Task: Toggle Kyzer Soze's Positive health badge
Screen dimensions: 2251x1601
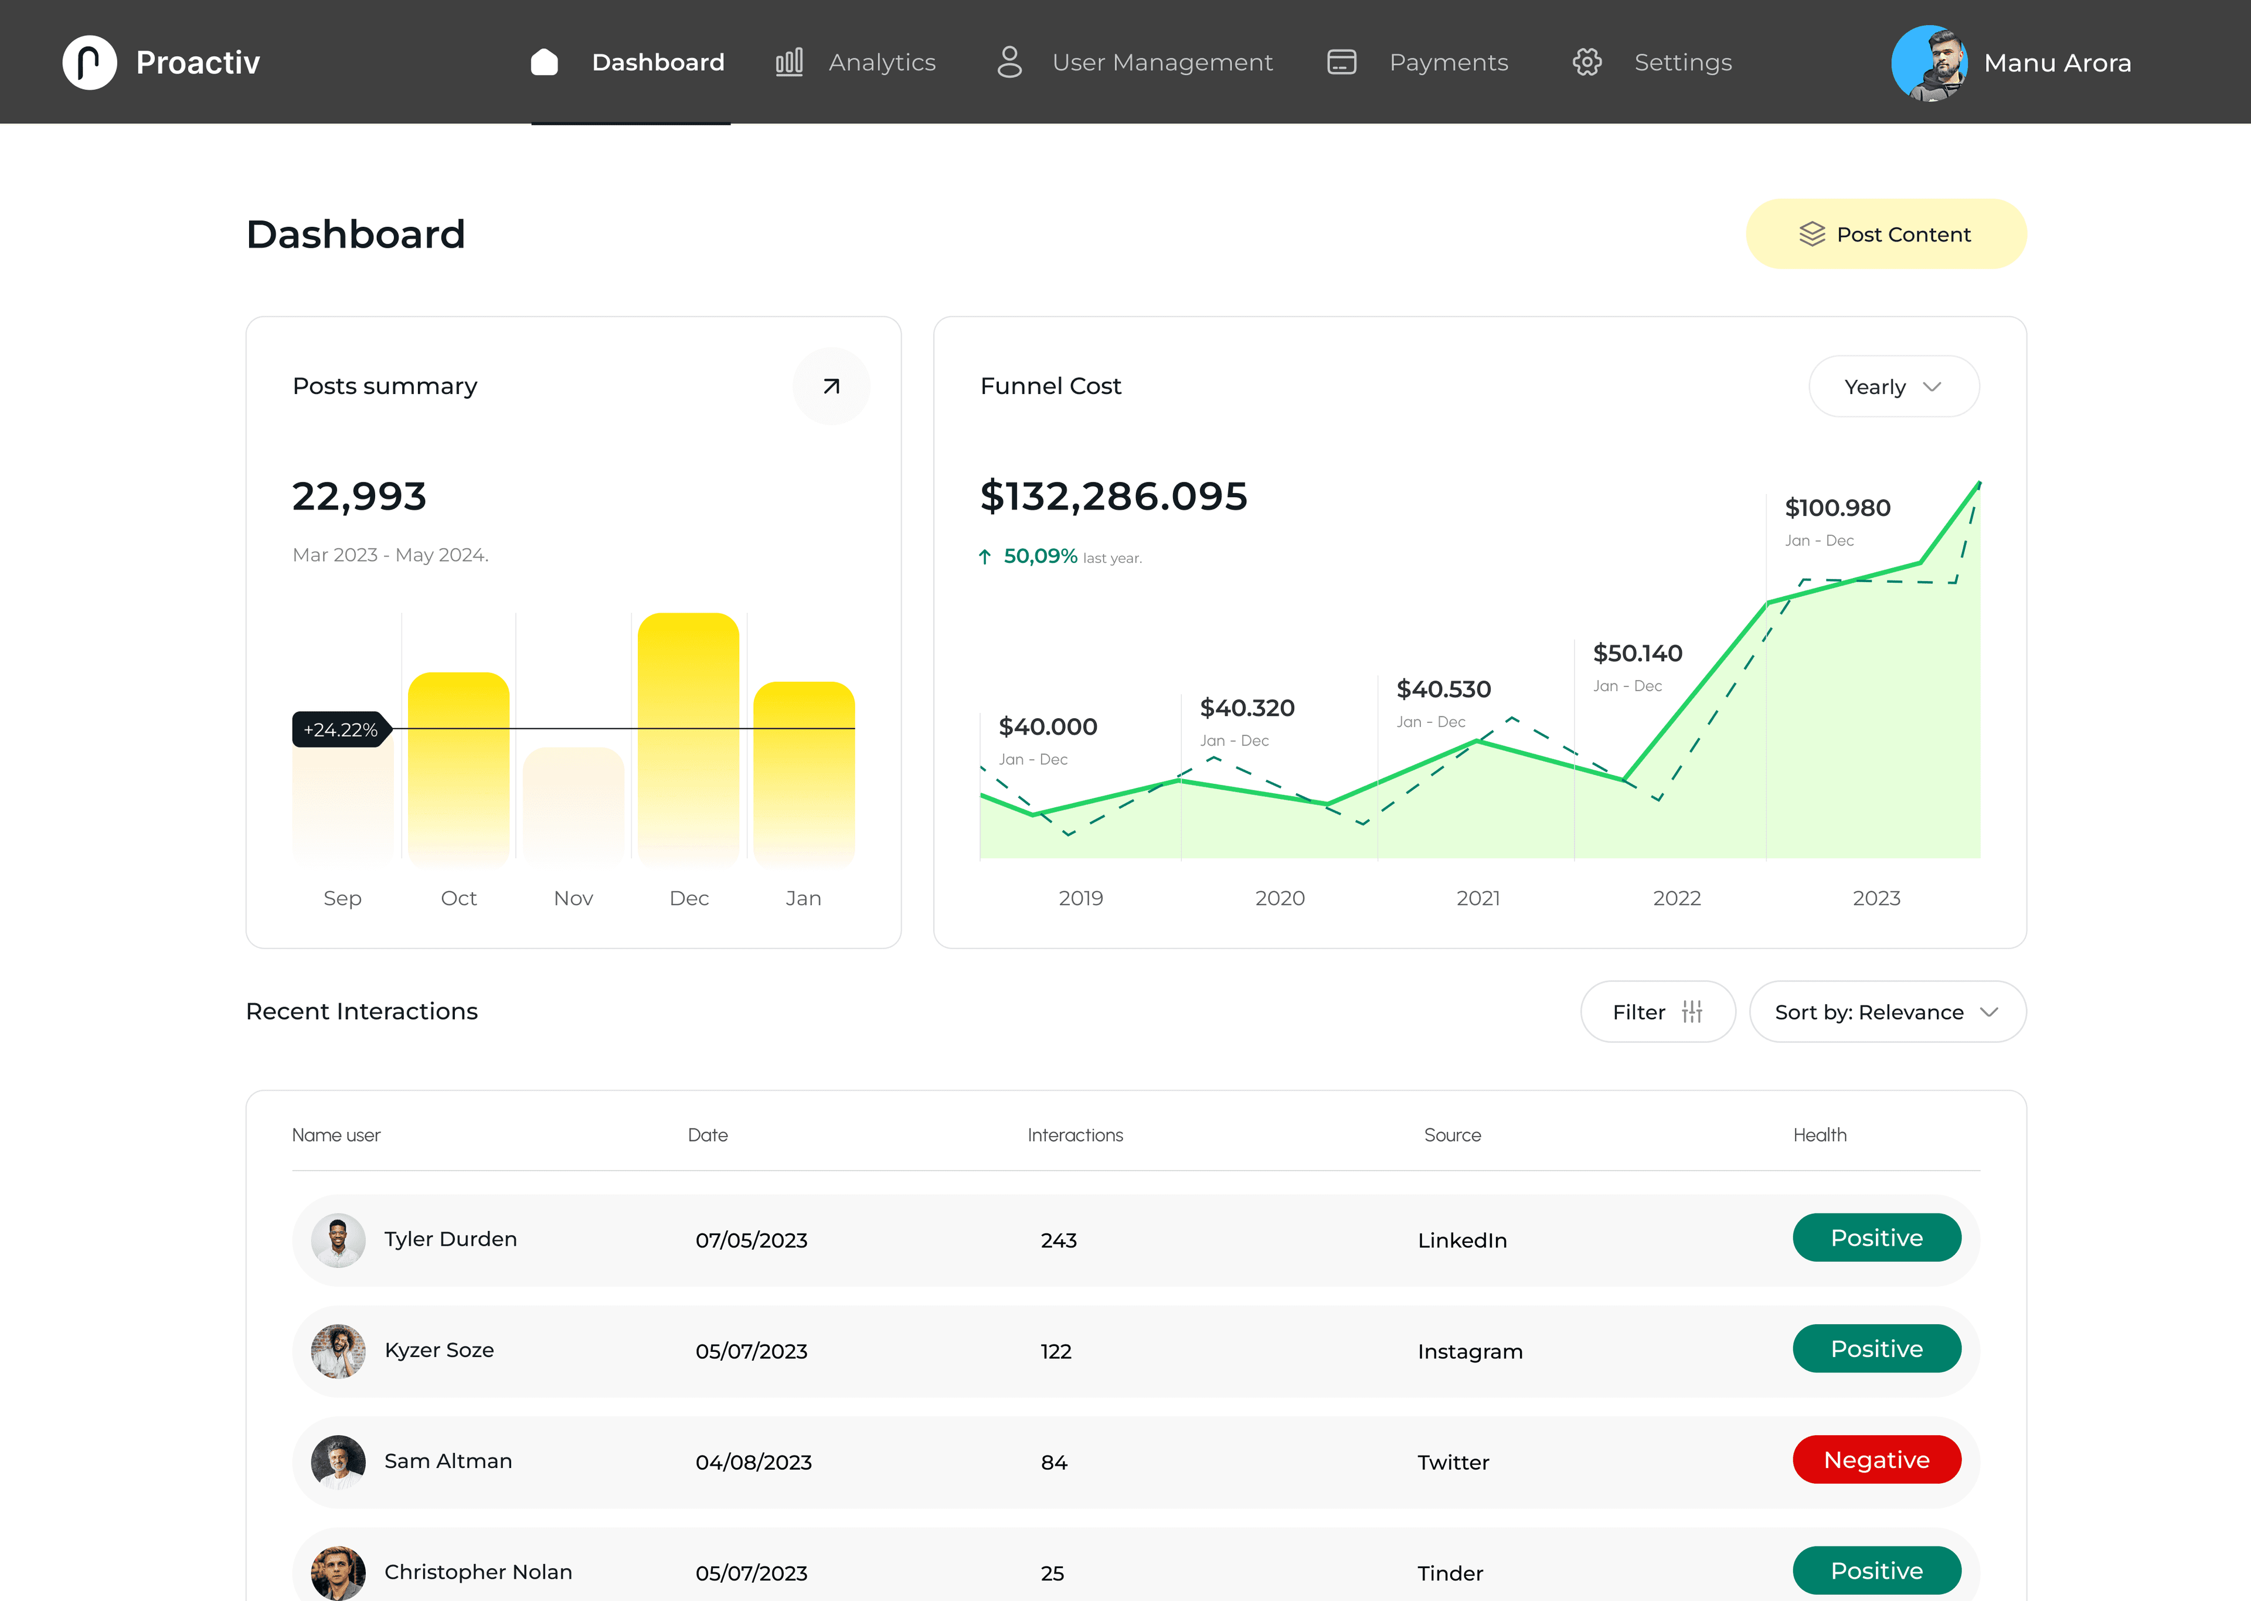Action: (x=1875, y=1348)
